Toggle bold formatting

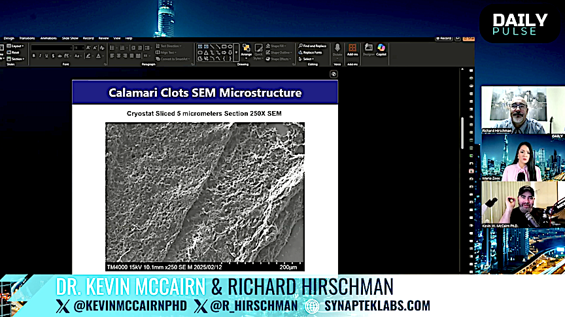(33, 56)
